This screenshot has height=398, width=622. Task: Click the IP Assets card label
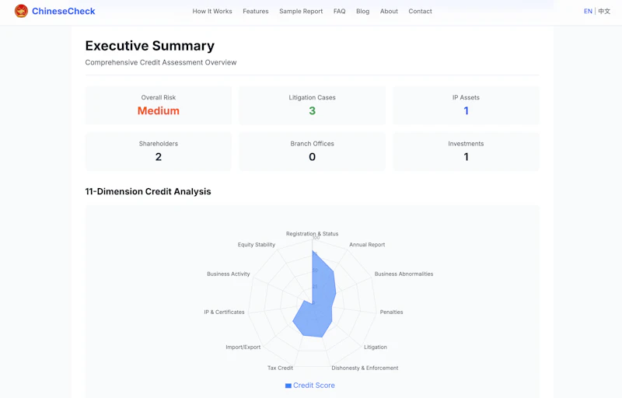[466, 97]
